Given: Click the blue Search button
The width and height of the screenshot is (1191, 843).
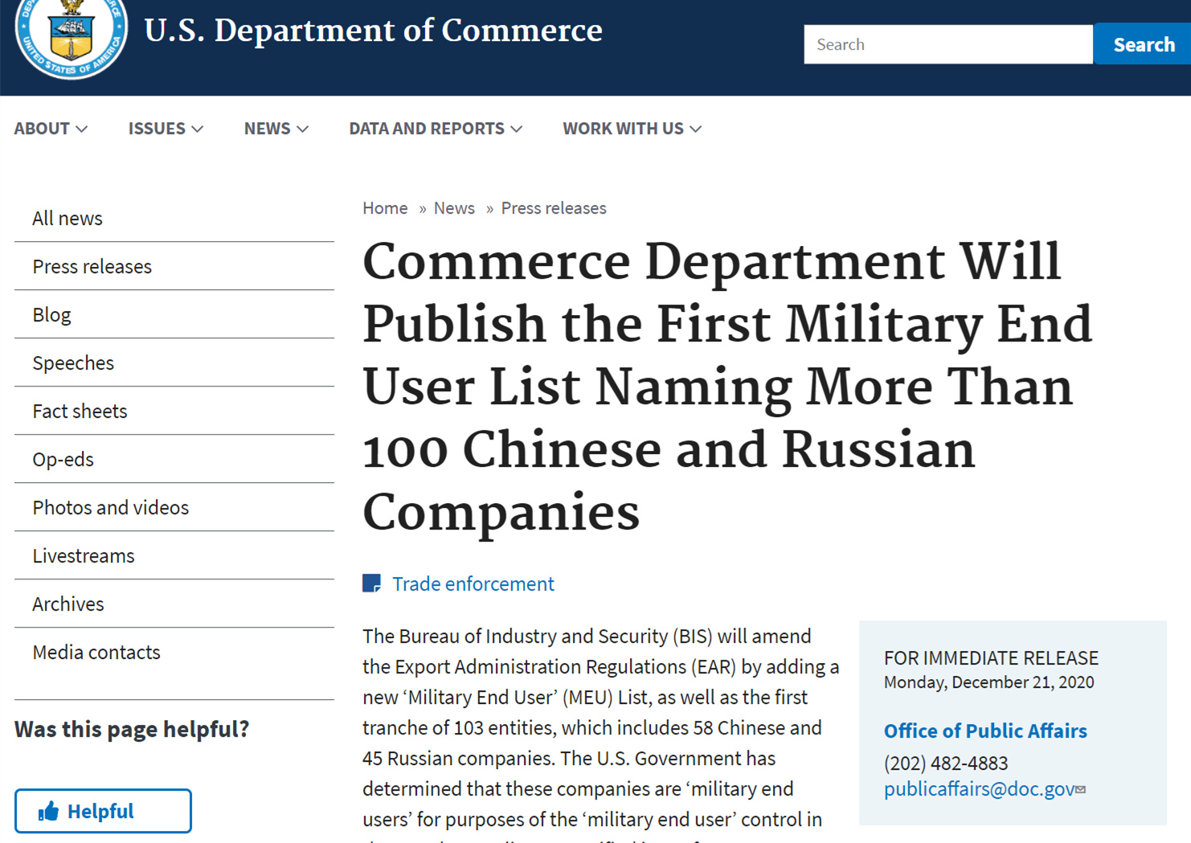Looking at the screenshot, I should coord(1143,44).
